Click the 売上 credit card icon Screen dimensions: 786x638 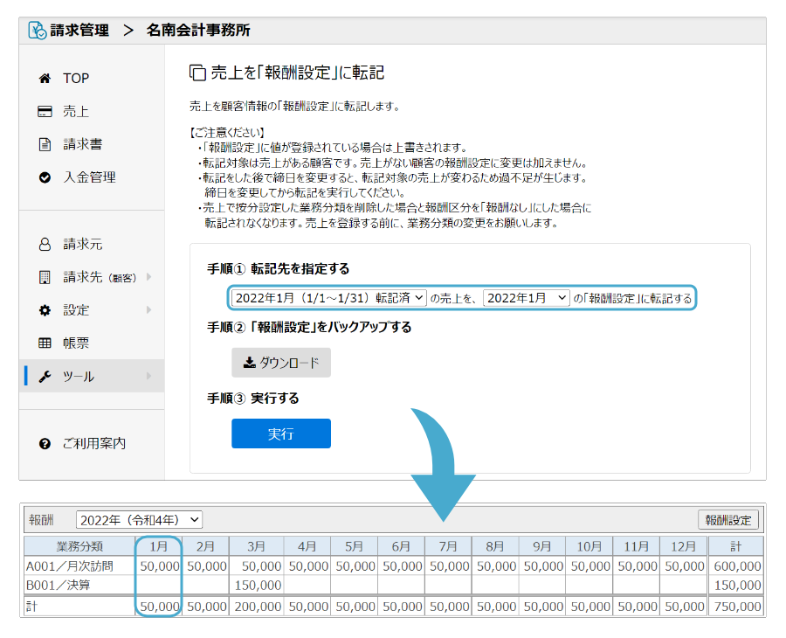click(45, 112)
